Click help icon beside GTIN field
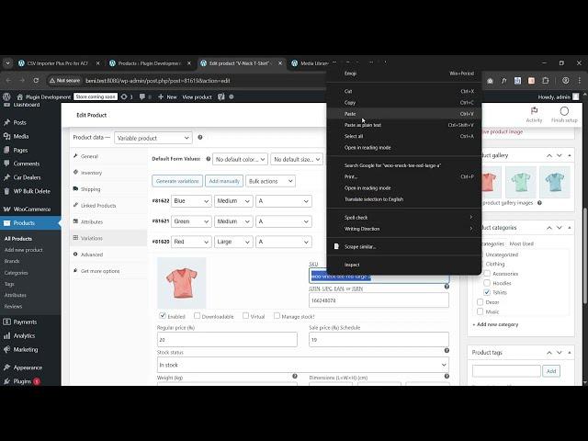The image size is (588, 441). (447, 287)
